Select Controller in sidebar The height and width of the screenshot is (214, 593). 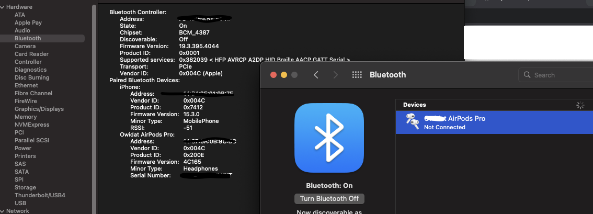click(28, 62)
